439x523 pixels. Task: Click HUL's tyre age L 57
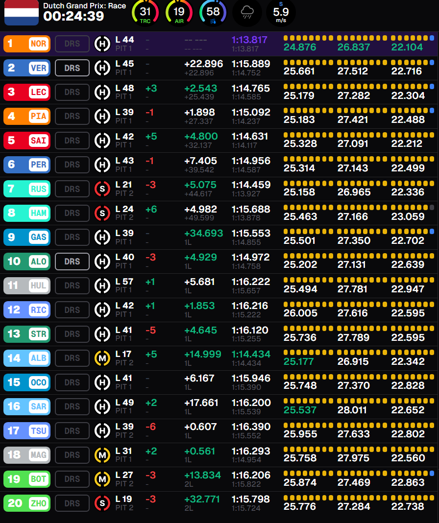tap(124, 282)
